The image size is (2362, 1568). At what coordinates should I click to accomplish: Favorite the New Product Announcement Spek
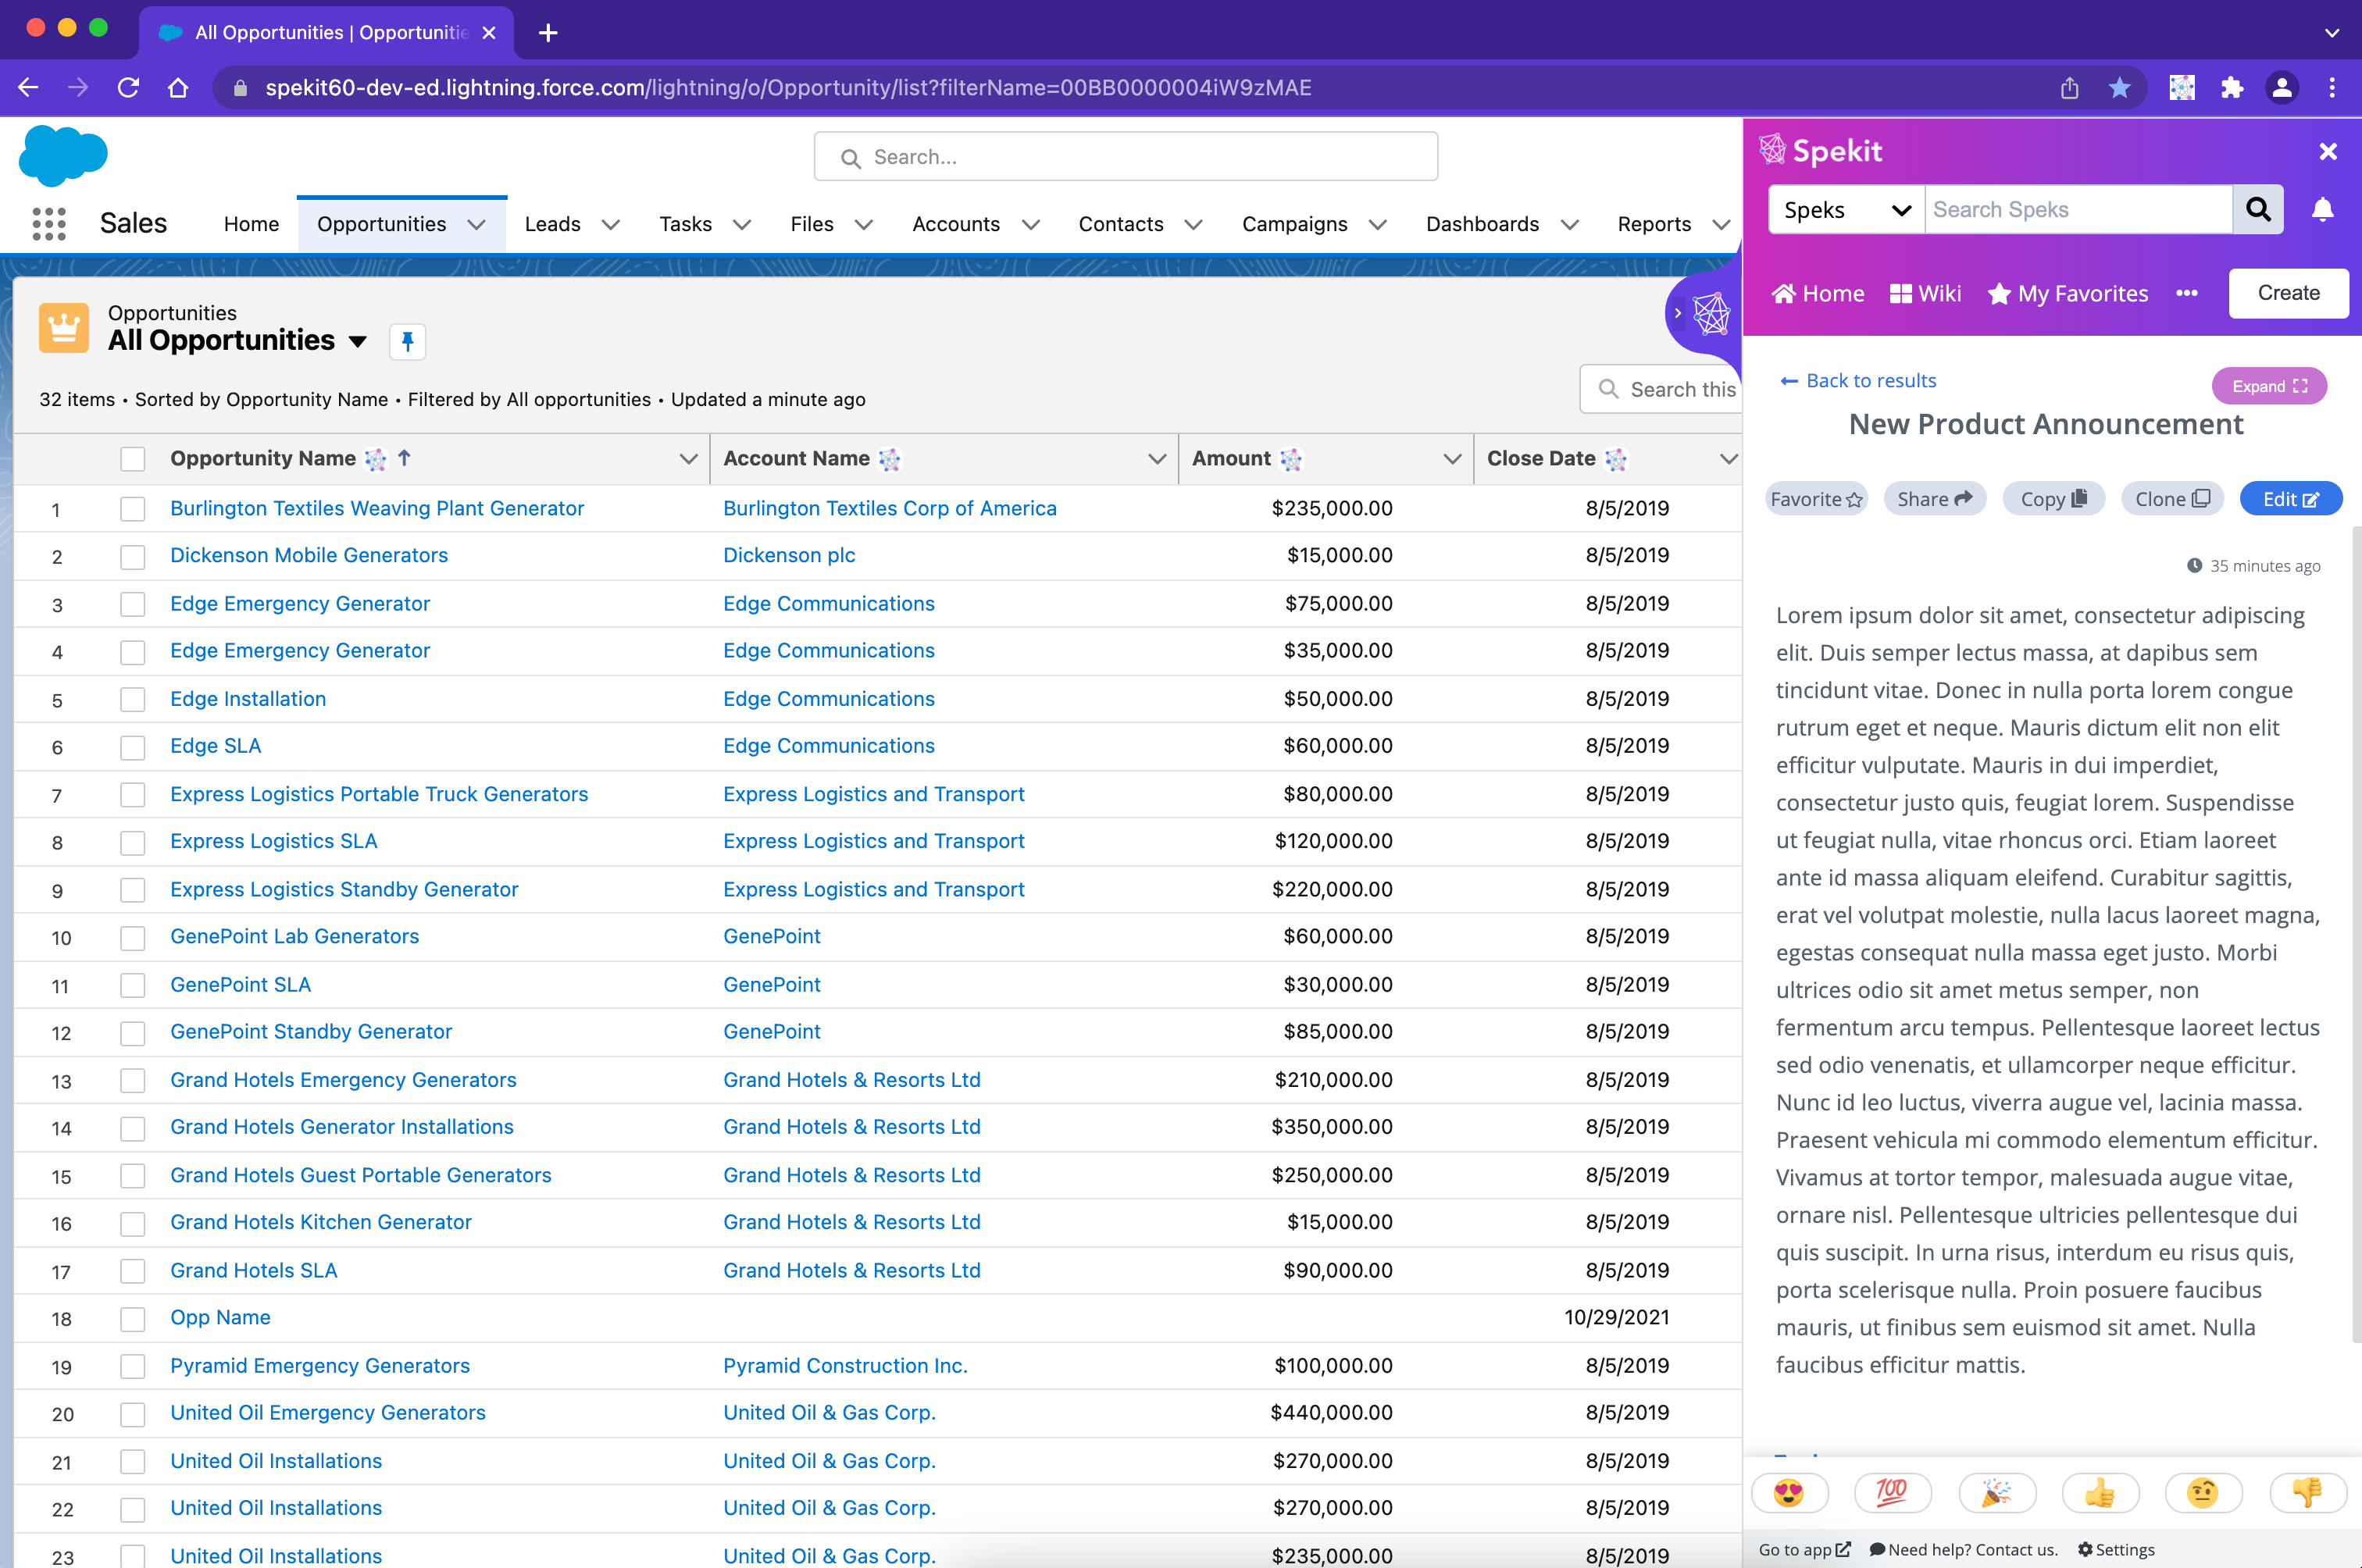pos(1816,499)
